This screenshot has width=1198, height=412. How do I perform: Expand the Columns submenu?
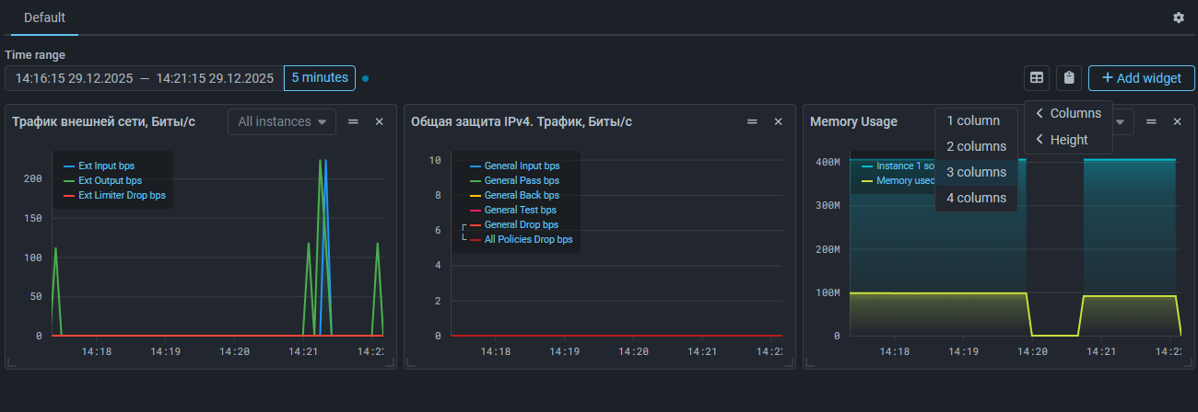pos(1068,113)
